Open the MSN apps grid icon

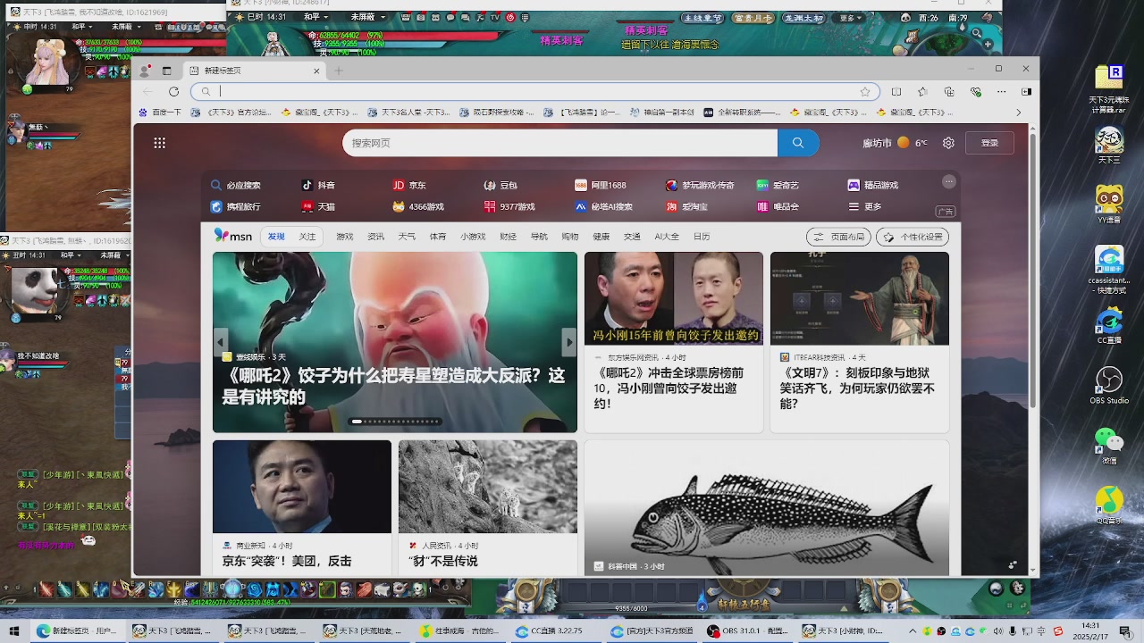[159, 143]
